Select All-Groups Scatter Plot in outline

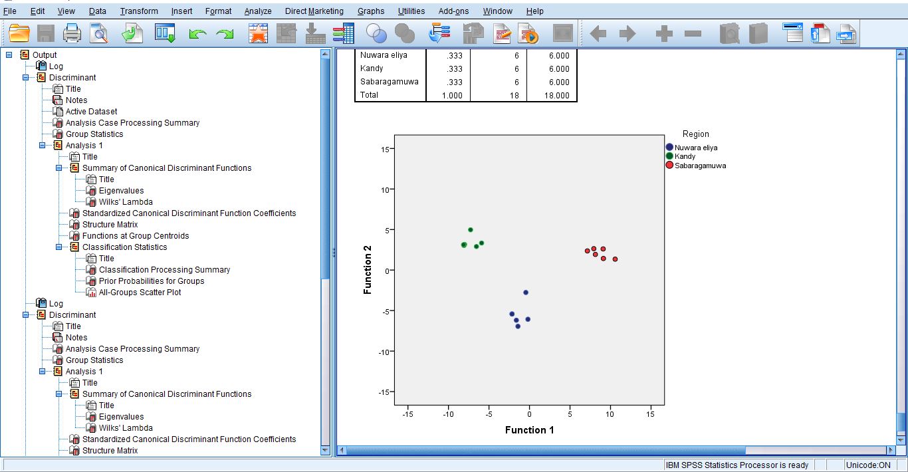140,293
